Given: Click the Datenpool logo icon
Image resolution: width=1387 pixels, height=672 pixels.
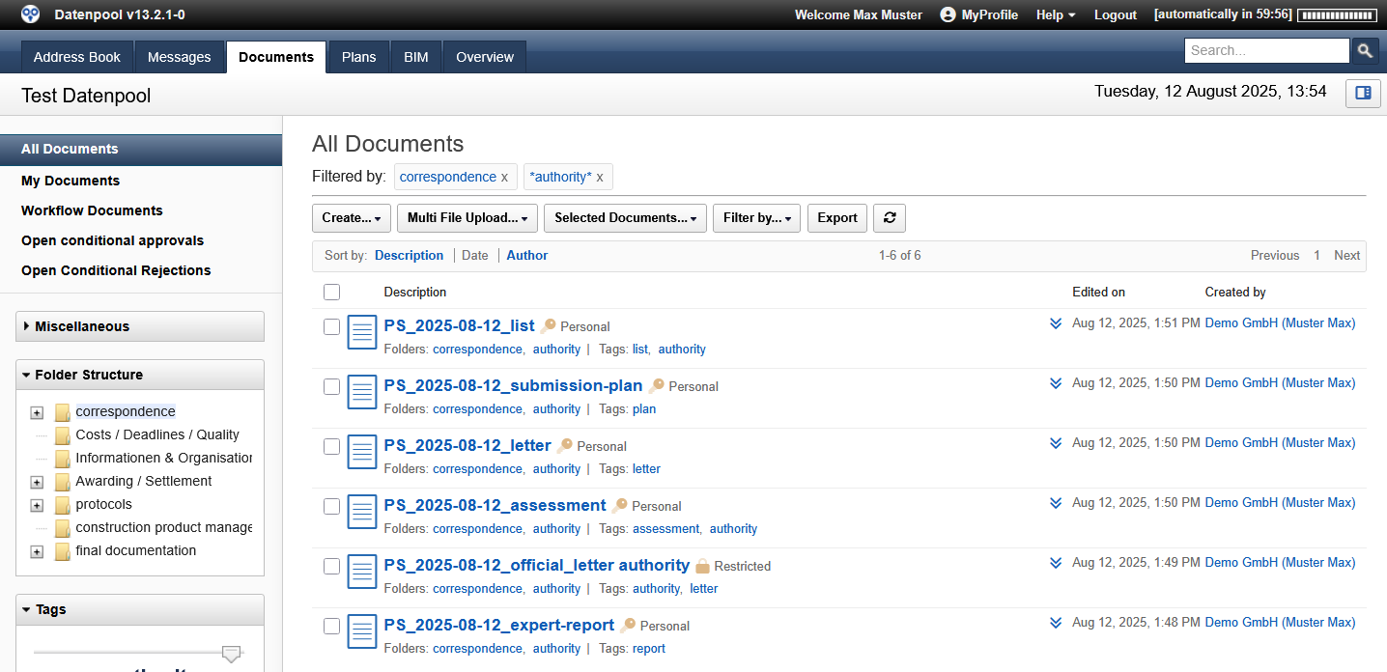Looking at the screenshot, I should click(31, 14).
